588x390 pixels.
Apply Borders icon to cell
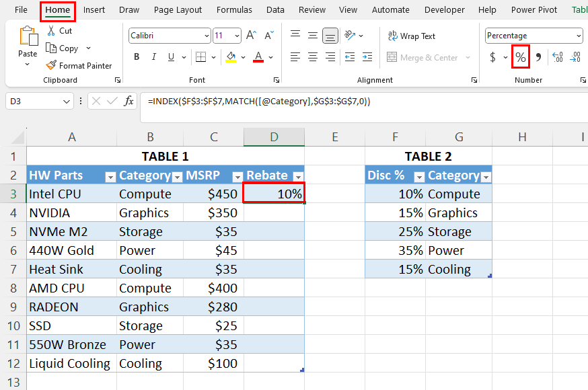pos(201,57)
